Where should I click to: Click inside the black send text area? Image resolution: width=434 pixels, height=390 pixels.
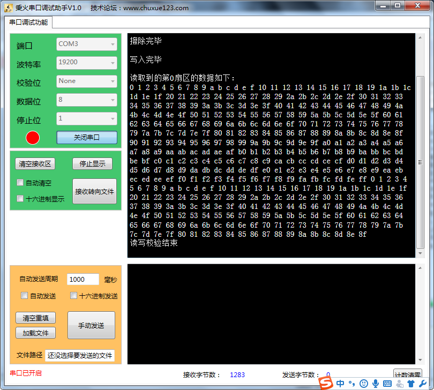(x=271, y=314)
